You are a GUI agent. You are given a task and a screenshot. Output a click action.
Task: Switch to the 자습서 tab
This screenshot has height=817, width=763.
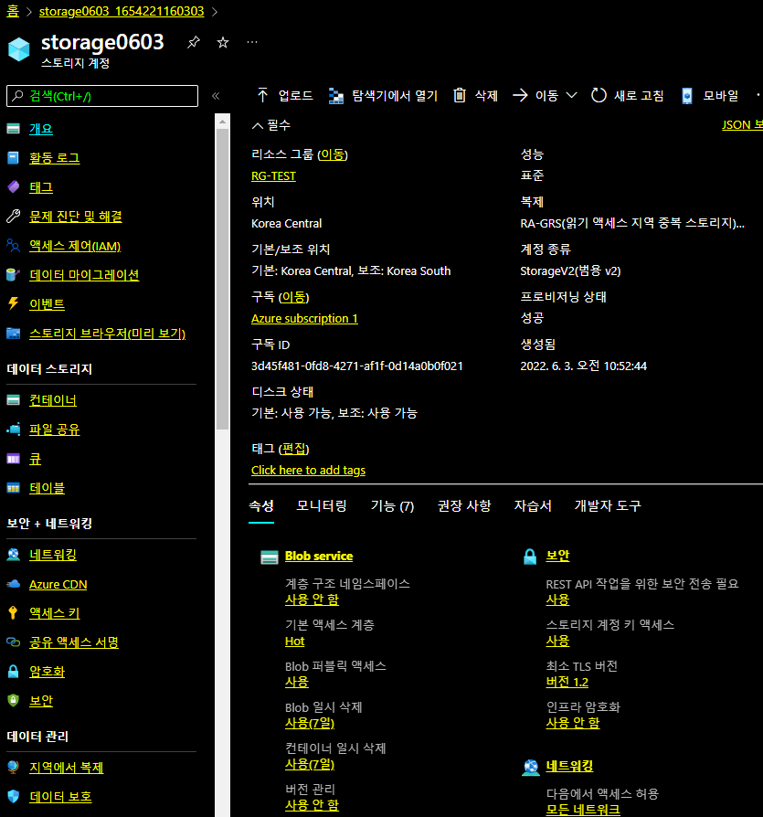tap(533, 506)
